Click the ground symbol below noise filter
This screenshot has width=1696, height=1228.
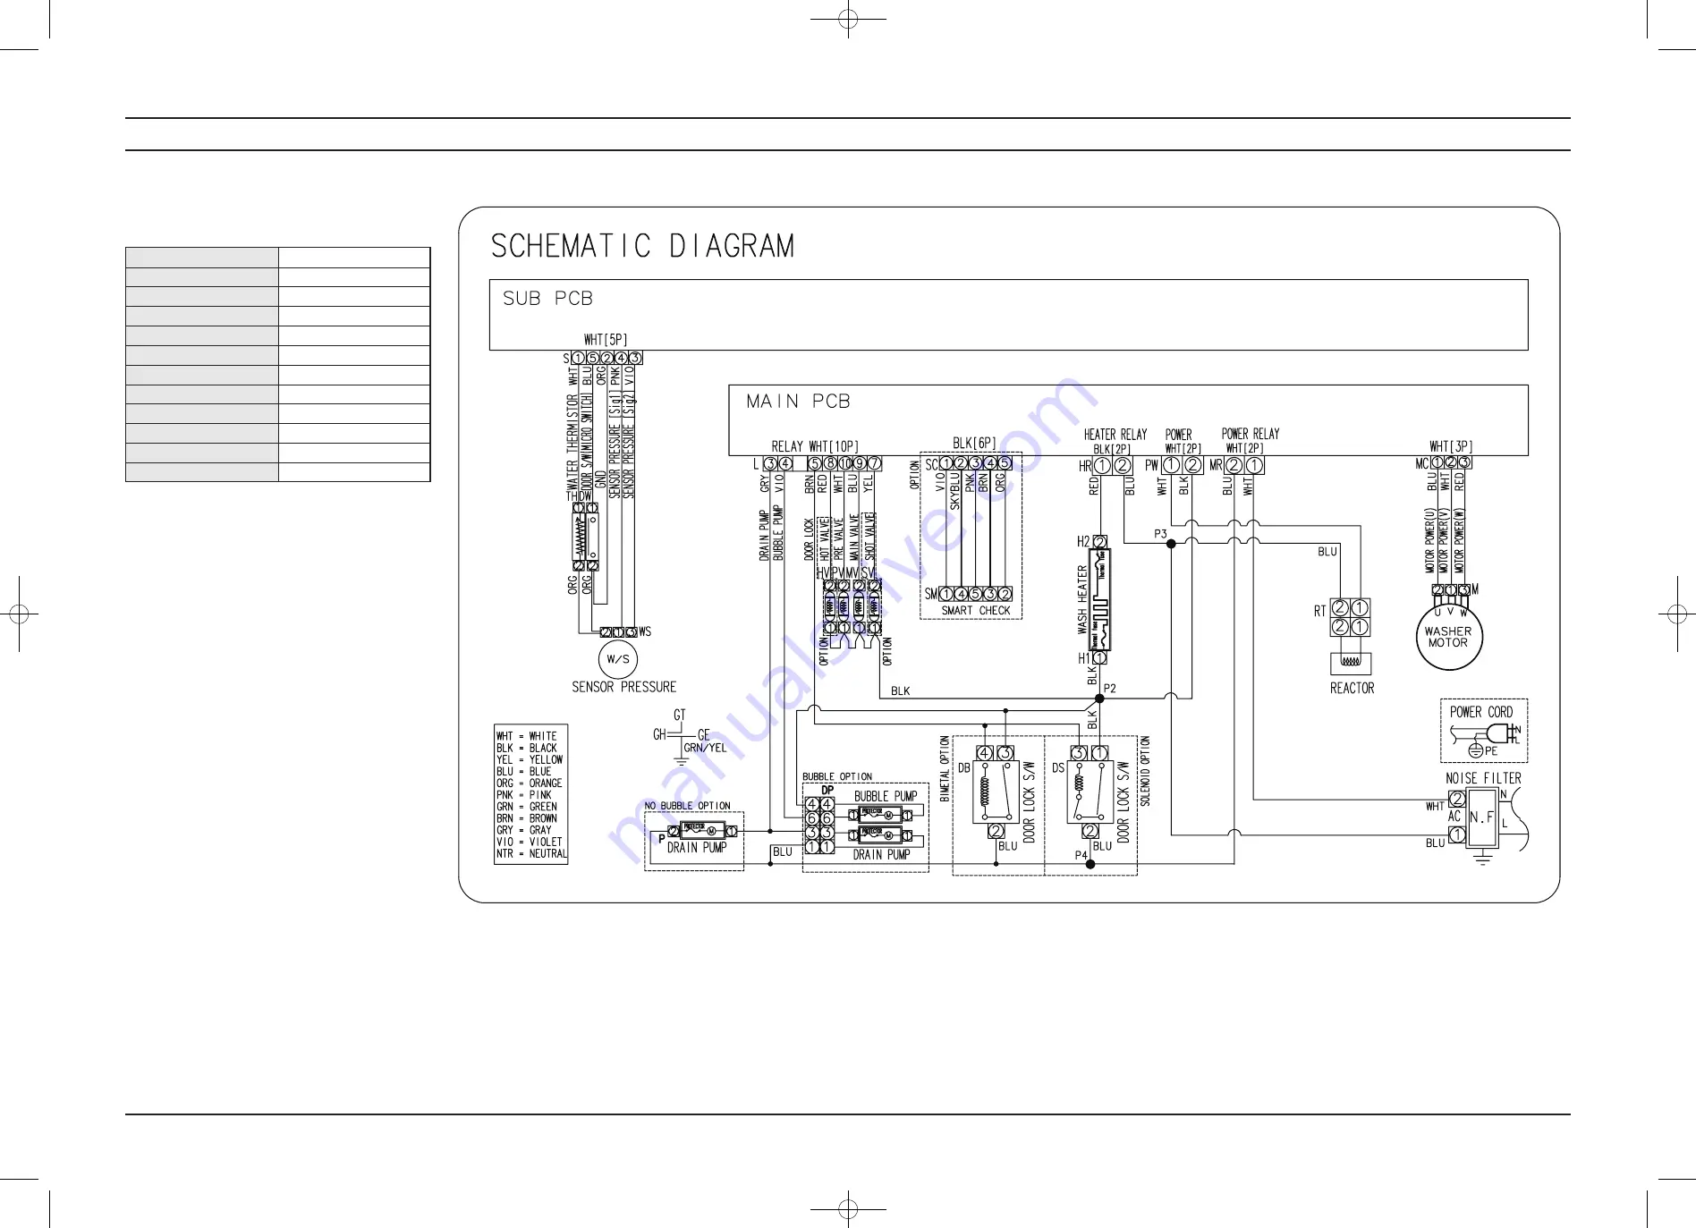(1483, 858)
